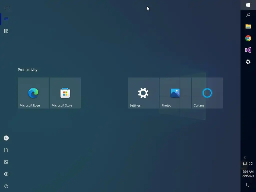Open the volume speaker tray icon

click(x=250, y=163)
